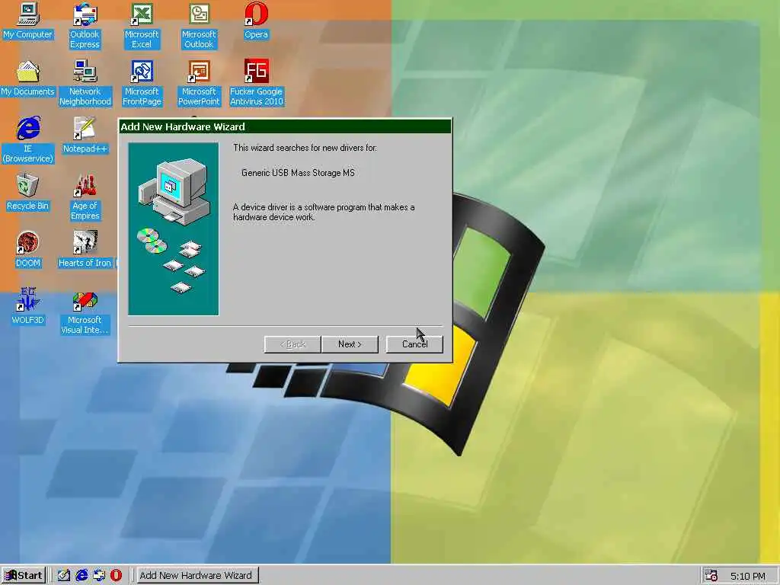Viewport: 780px width, 585px height.
Task: Launch Internet Explorer from quick launch
Action: tap(82, 576)
